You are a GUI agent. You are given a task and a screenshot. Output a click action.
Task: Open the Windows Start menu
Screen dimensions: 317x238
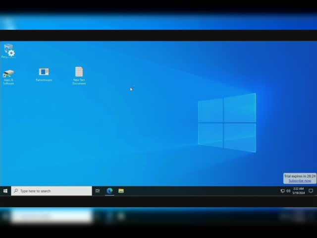pyautogui.click(x=5, y=191)
